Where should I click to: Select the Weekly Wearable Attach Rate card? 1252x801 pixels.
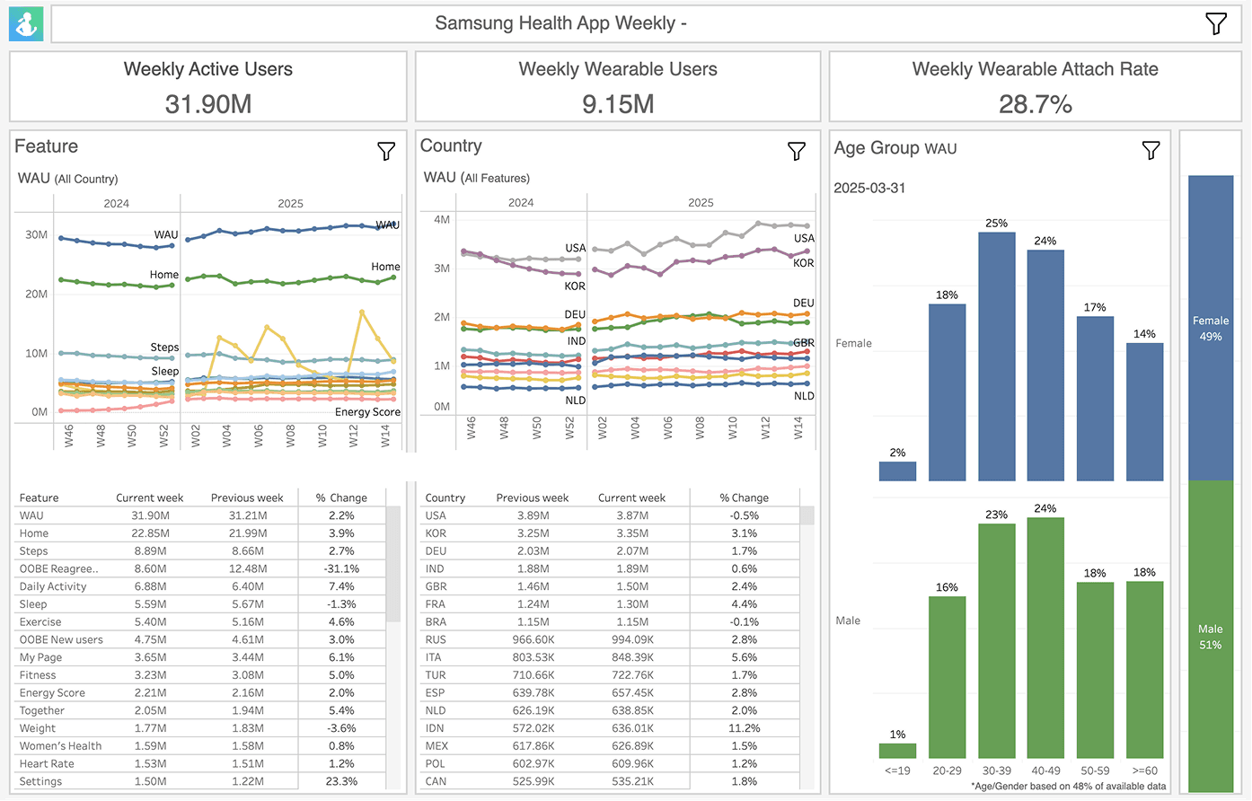point(1036,87)
